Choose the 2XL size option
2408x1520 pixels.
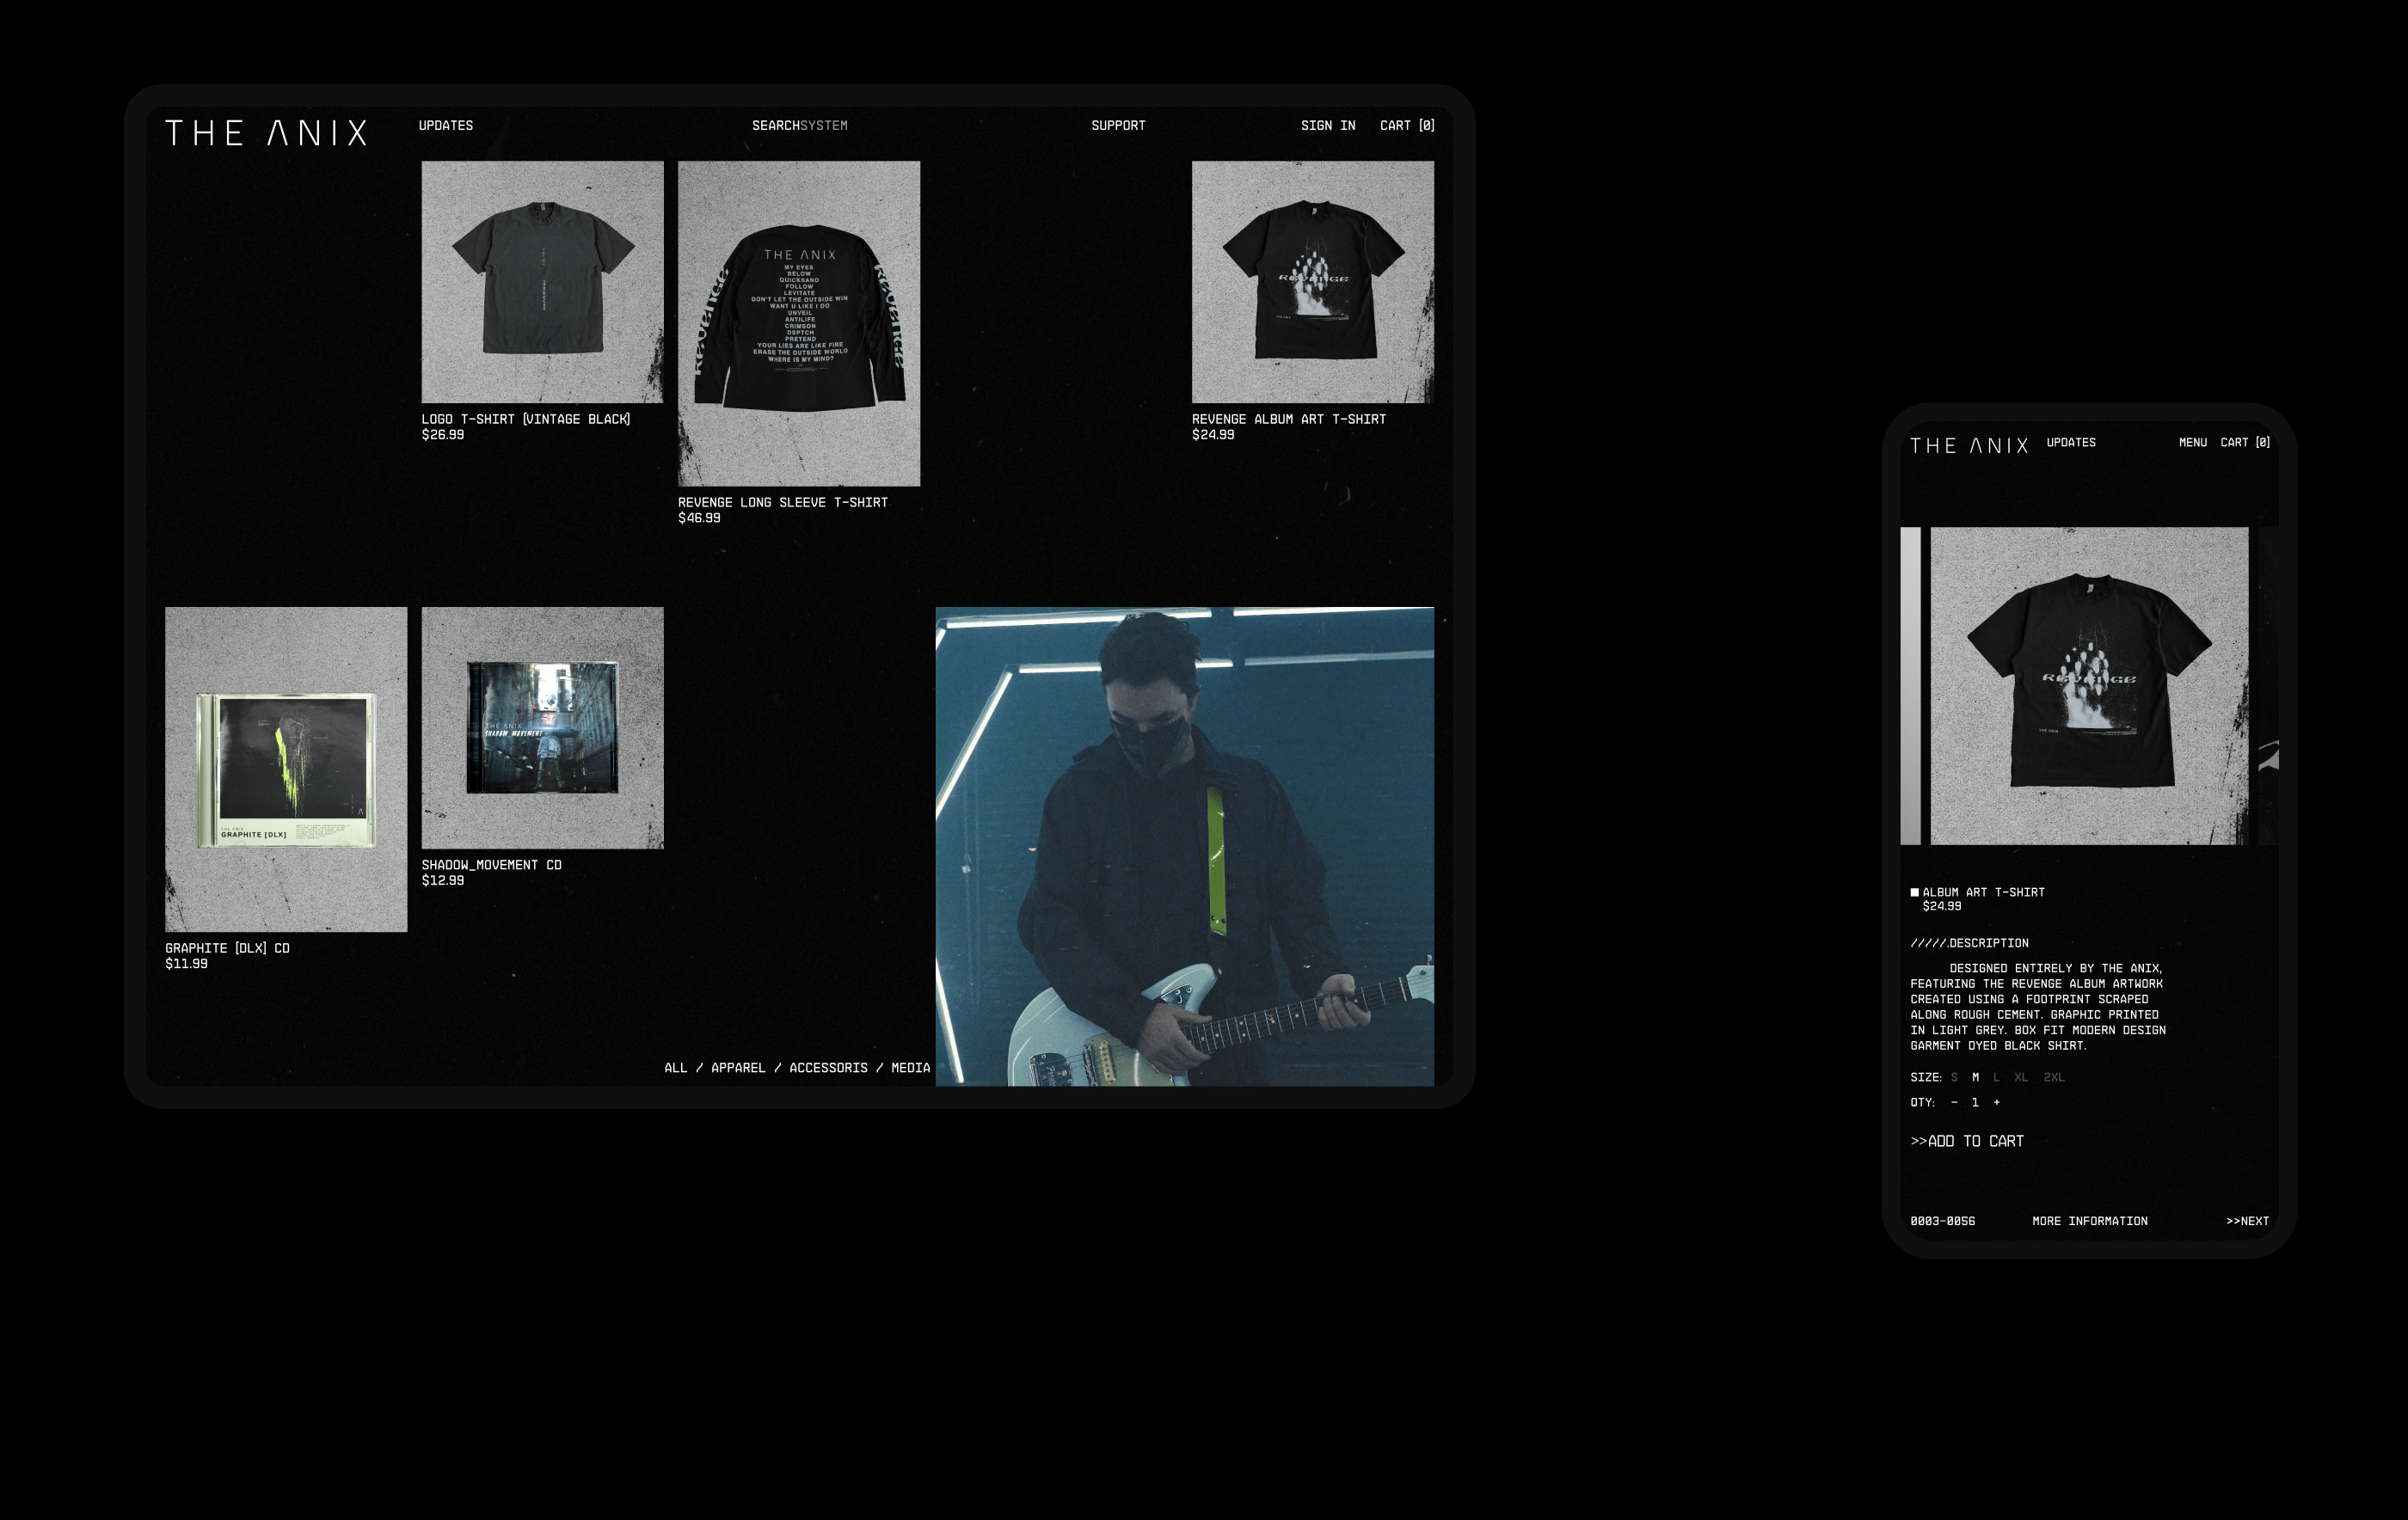coord(2053,1078)
